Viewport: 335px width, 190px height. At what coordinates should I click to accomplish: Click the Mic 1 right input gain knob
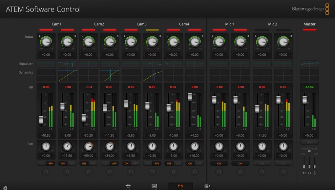(x=241, y=42)
